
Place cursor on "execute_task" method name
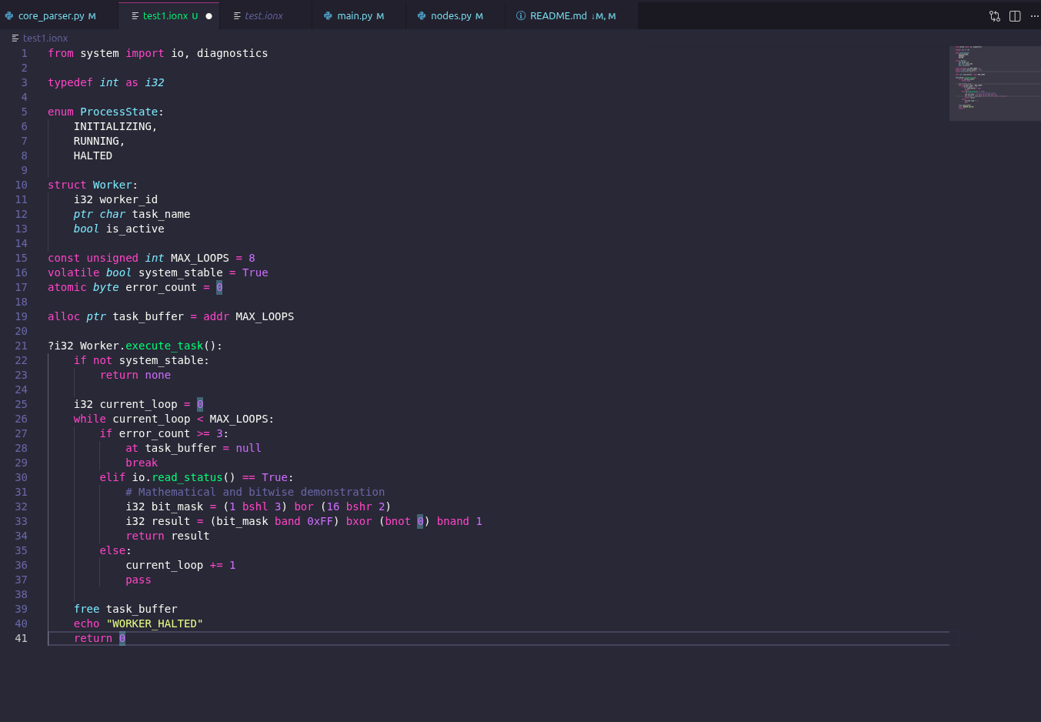click(165, 346)
